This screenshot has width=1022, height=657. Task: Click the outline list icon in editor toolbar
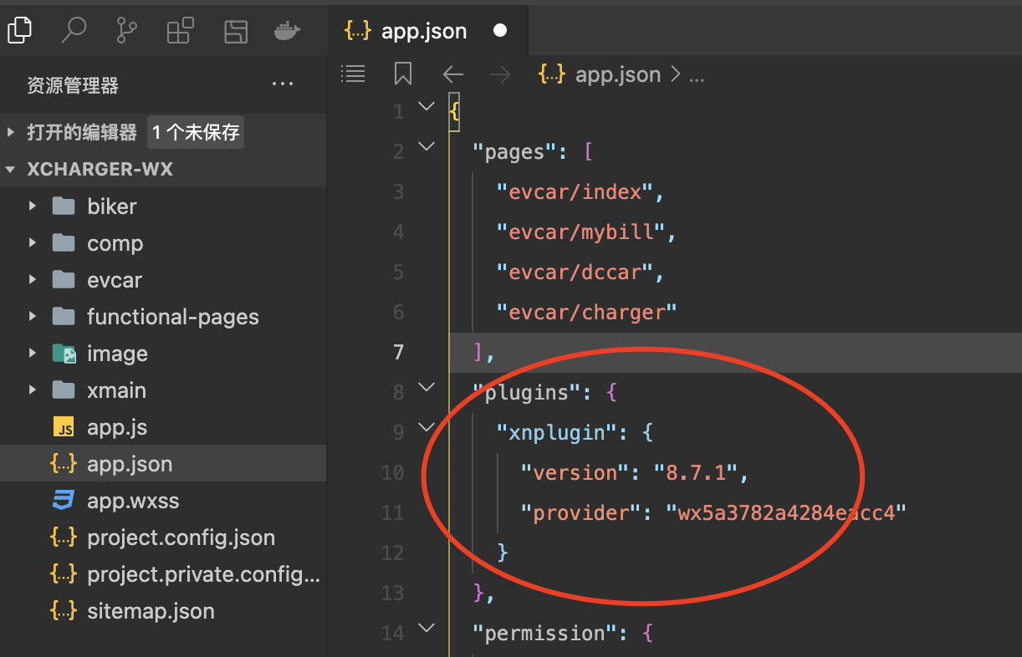354,74
